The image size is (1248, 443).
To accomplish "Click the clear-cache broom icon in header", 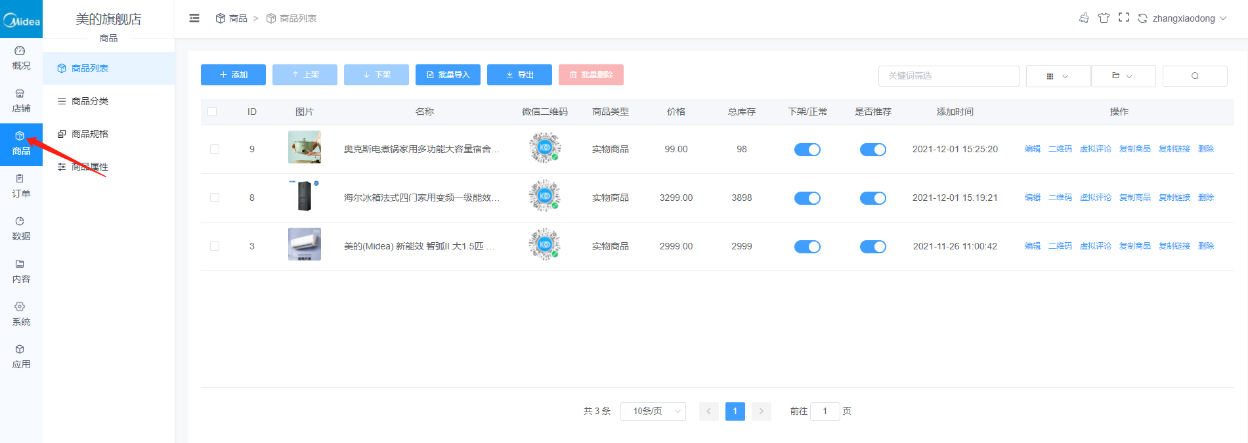I will click(x=1084, y=18).
